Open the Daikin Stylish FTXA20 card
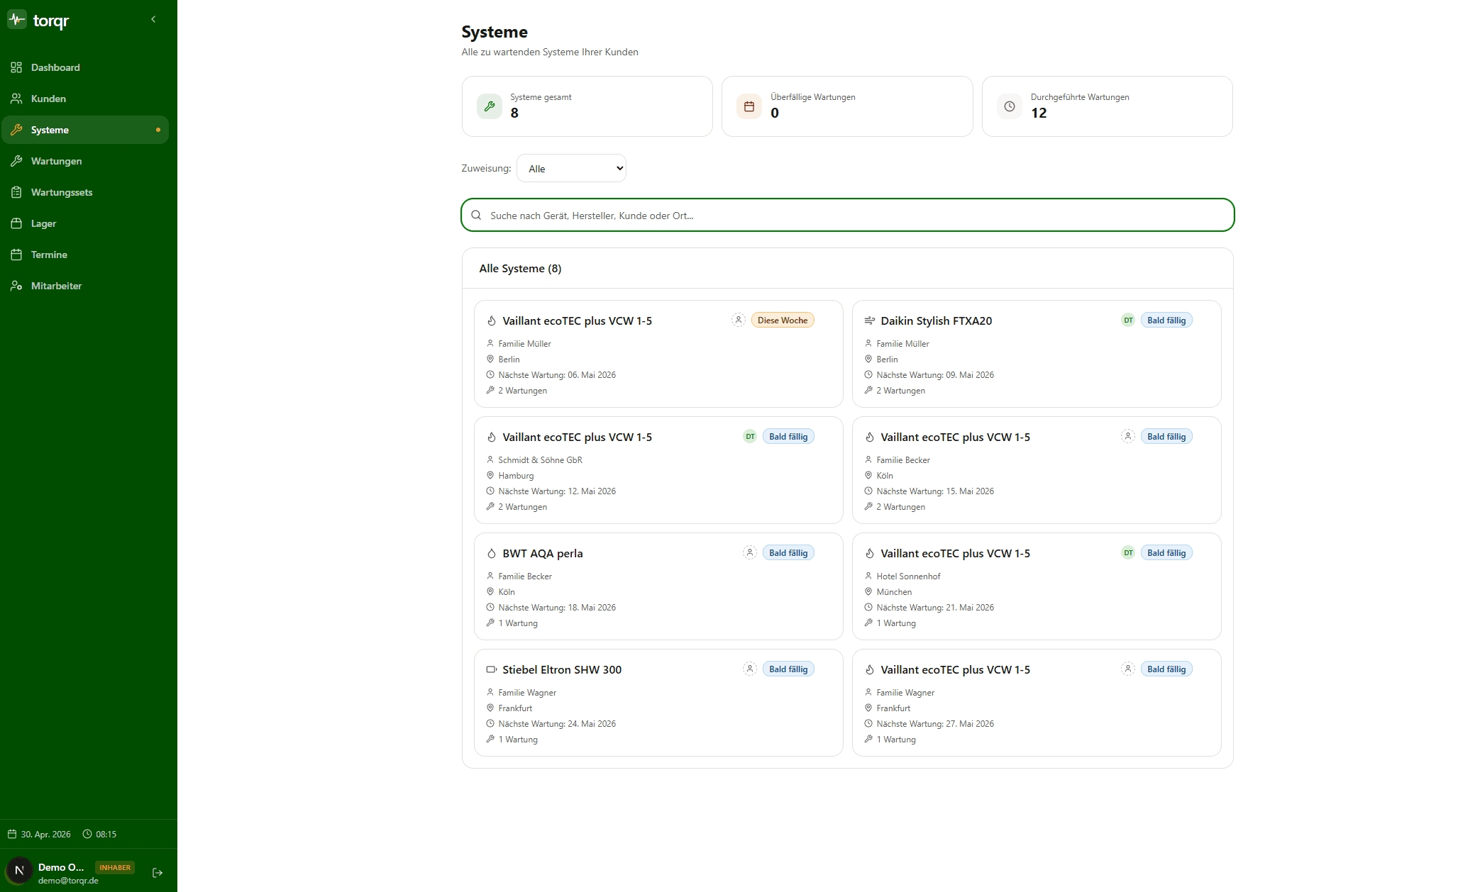The height and width of the screenshot is (892, 1458). 1037,354
